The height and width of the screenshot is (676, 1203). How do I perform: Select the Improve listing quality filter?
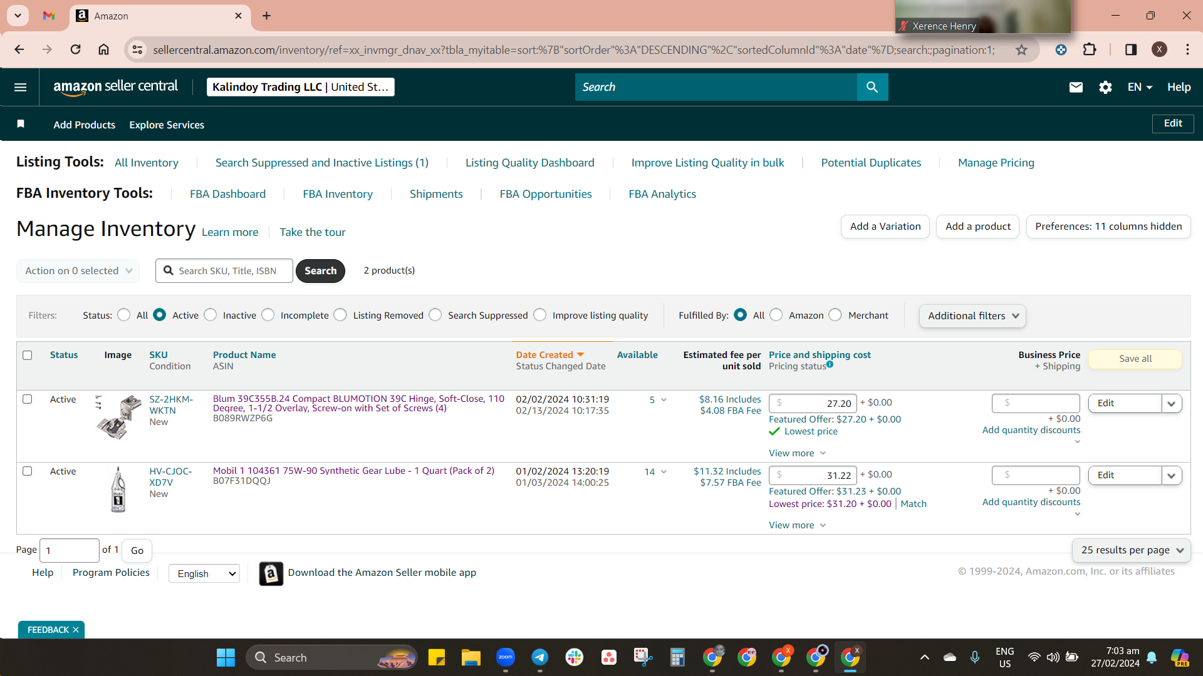pyautogui.click(x=540, y=315)
